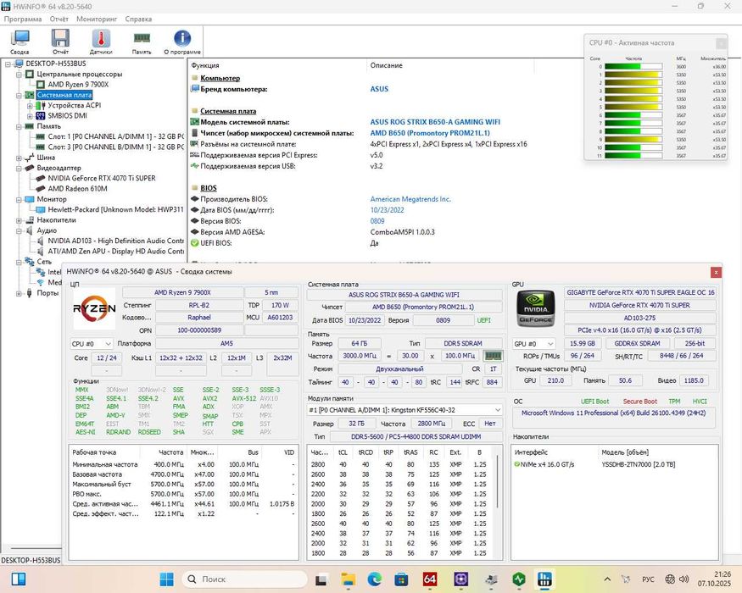Click the American Megatrends Inc. link

click(410, 199)
